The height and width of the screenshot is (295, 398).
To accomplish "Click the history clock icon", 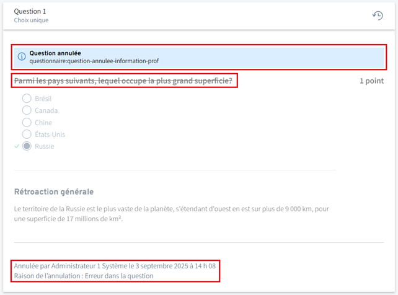I will click(378, 15).
